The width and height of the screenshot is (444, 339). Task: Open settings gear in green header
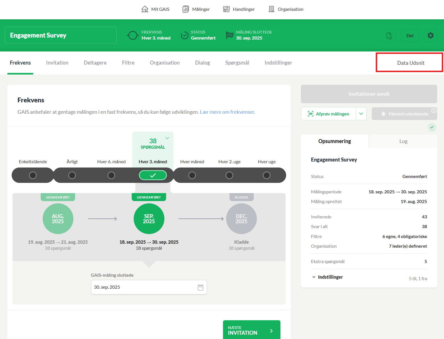point(431,36)
